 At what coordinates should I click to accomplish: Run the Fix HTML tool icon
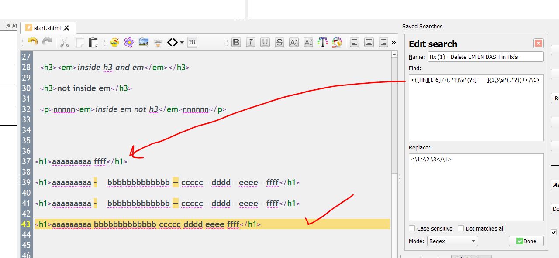pyautogui.click(x=114, y=42)
